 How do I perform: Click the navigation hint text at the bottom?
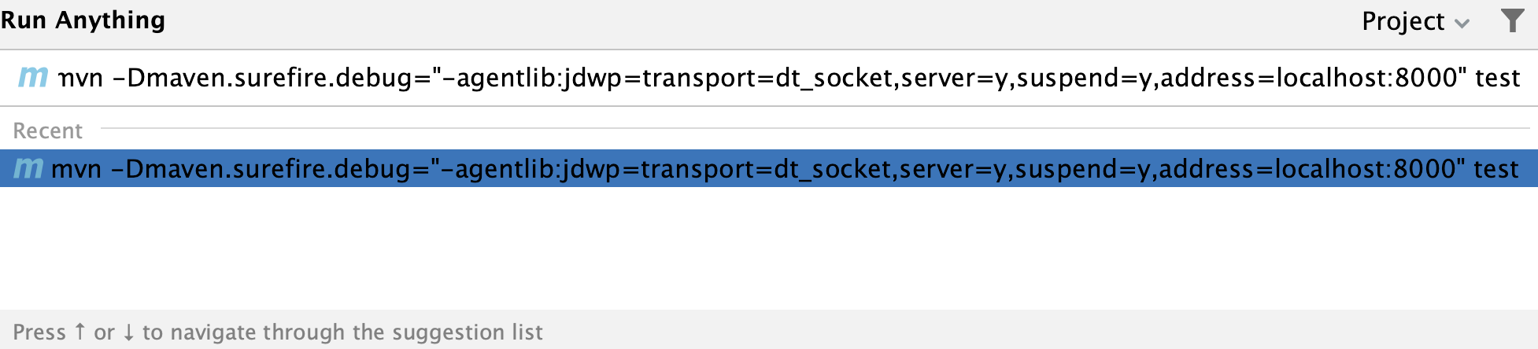click(x=278, y=332)
